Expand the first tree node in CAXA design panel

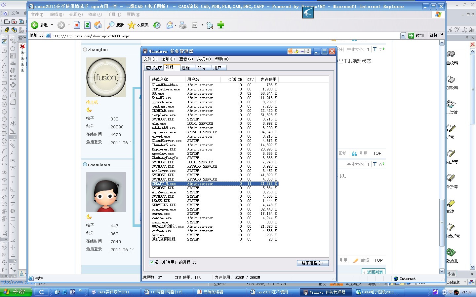22,52
